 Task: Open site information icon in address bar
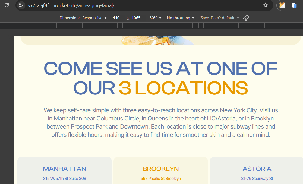coord(21,5)
